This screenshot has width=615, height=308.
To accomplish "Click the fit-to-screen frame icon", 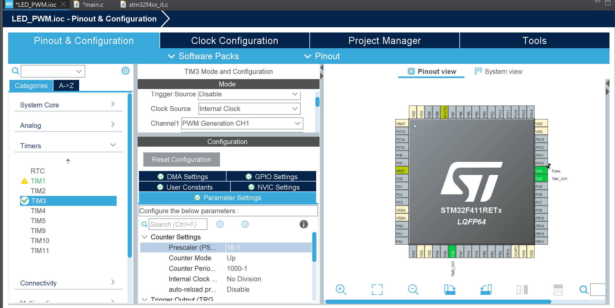I will coord(377,289).
